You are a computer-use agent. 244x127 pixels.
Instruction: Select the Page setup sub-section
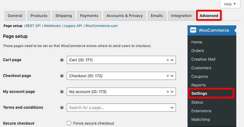click(13, 26)
